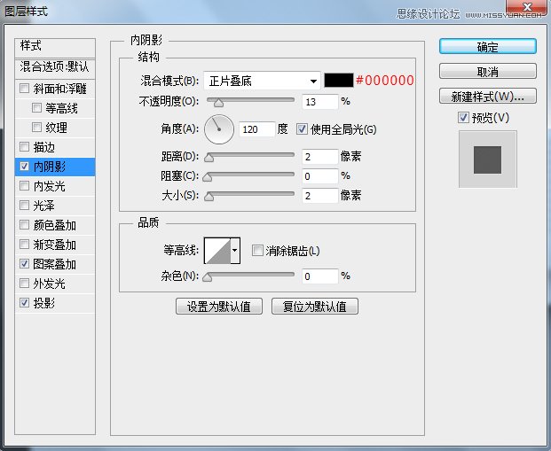Image resolution: width=551 pixels, height=451 pixels.
Task: Select 混合选项:默认 in the styles list
Action: point(55,66)
